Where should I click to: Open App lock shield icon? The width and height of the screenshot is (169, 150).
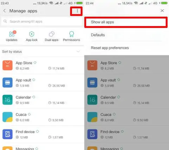tap(32, 34)
